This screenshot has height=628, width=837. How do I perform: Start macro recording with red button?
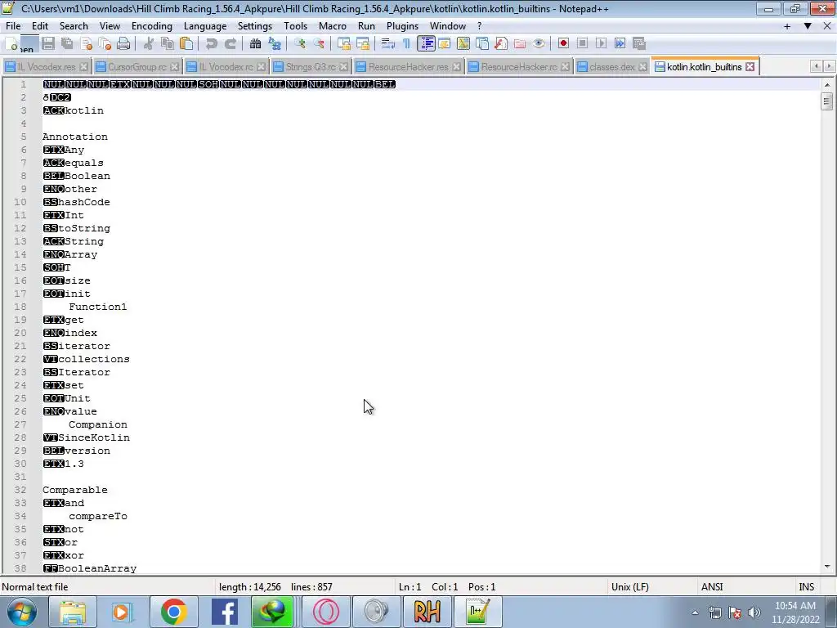tap(563, 44)
